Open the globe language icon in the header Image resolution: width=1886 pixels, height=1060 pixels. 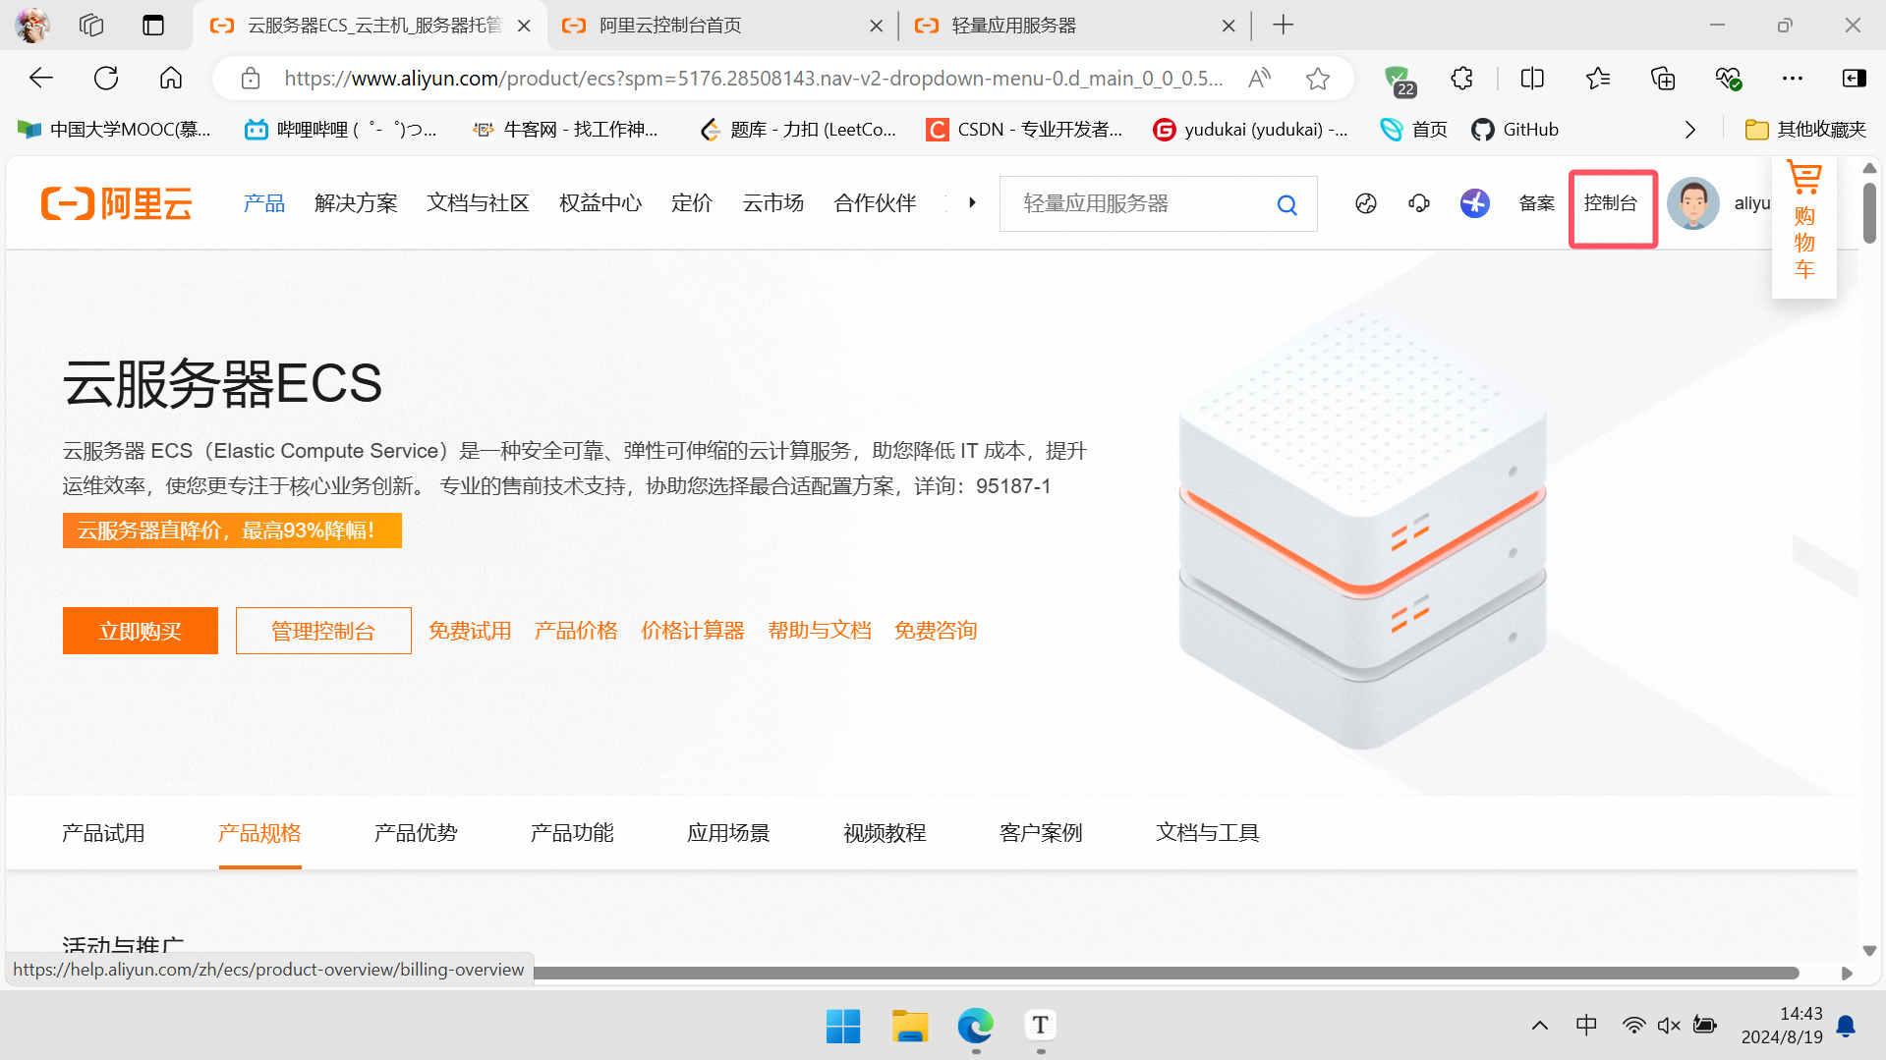(x=1365, y=203)
